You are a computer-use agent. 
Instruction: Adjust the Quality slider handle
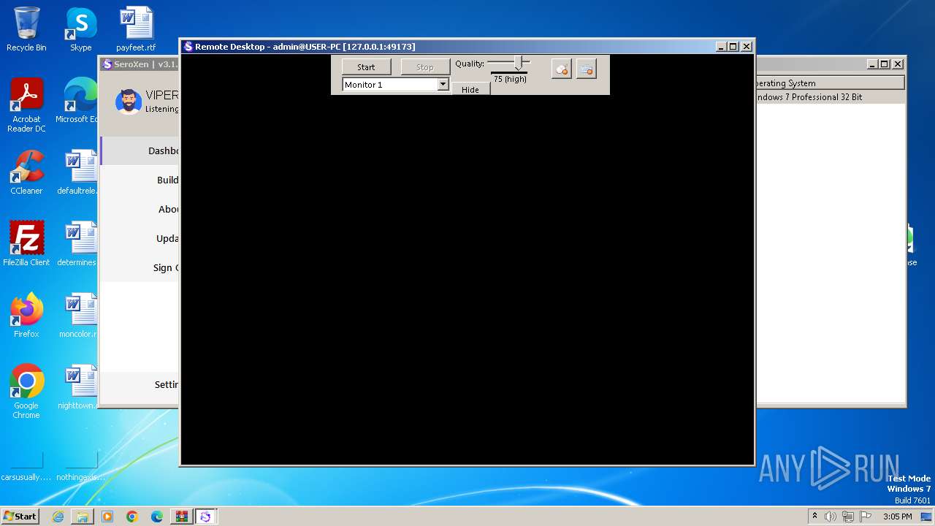point(518,64)
